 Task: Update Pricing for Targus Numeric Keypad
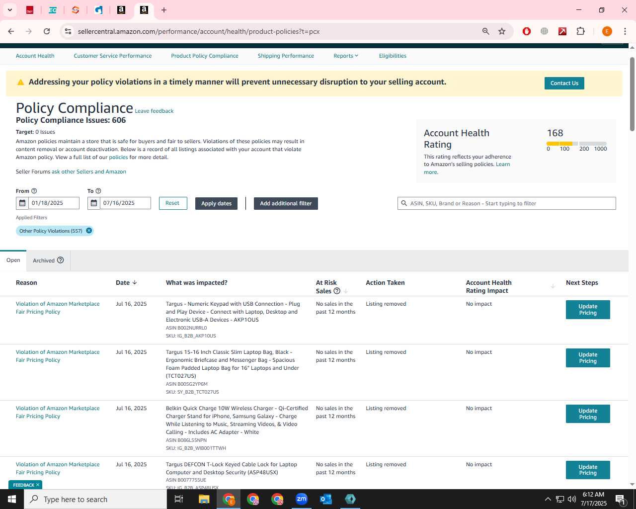pos(588,310)
